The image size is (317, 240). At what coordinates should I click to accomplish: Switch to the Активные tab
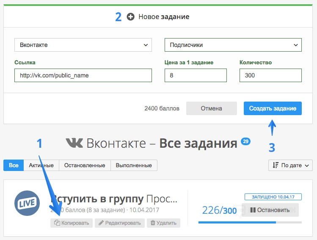(x=41, y=165)
